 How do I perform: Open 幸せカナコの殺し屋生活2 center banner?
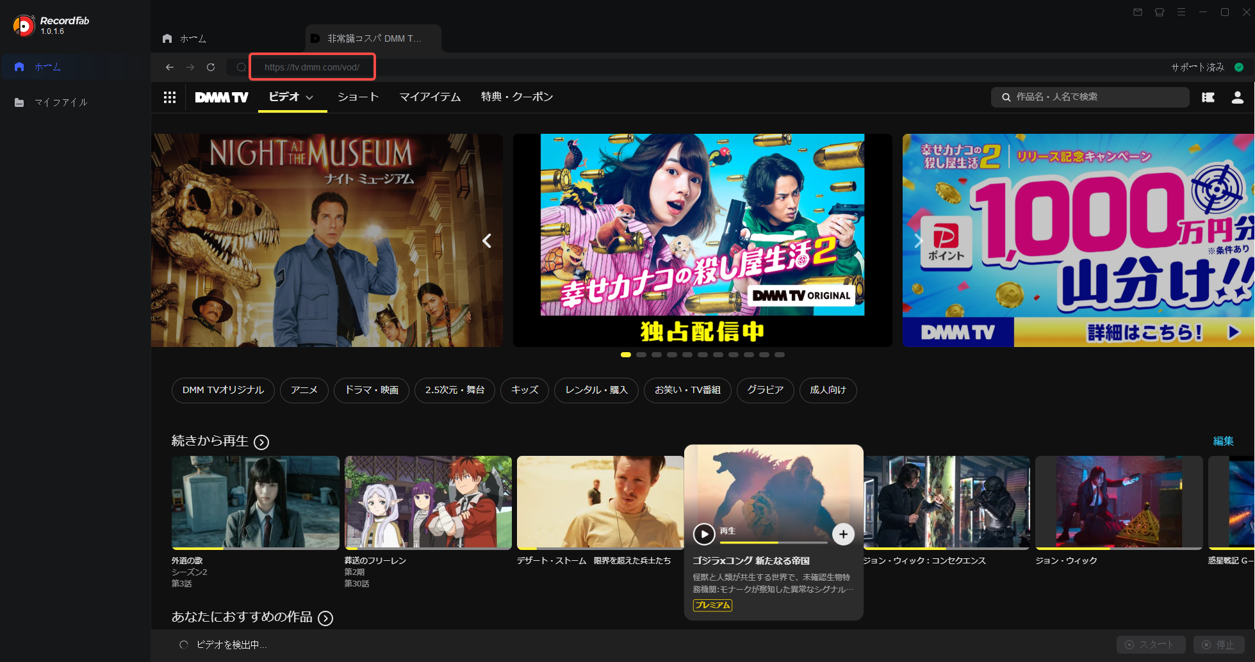tap(702, 240)
